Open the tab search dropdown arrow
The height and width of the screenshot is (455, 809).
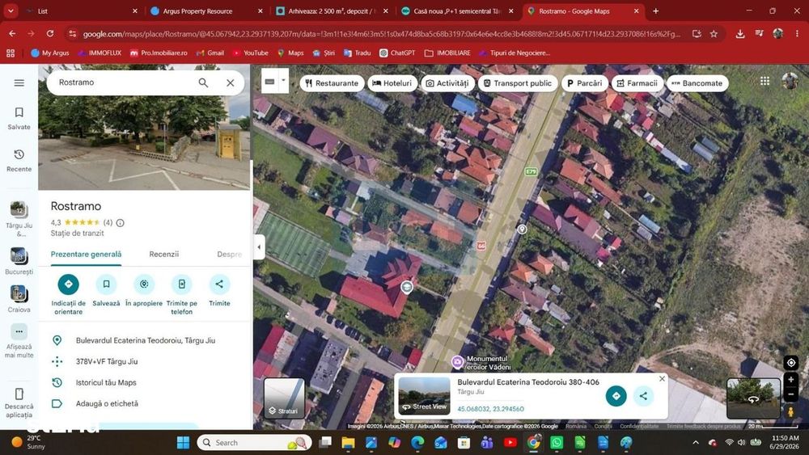pyautogui.click(x=11, y=11)
